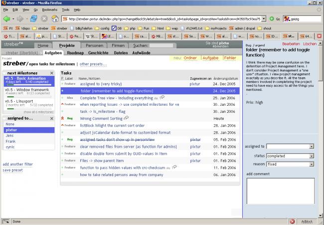
Task: Open the reason dropdown showing fixed
Action: coord(311,164)
